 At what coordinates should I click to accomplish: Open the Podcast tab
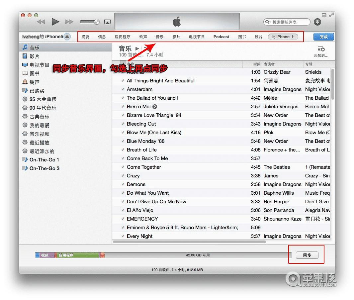click(221, 37)
